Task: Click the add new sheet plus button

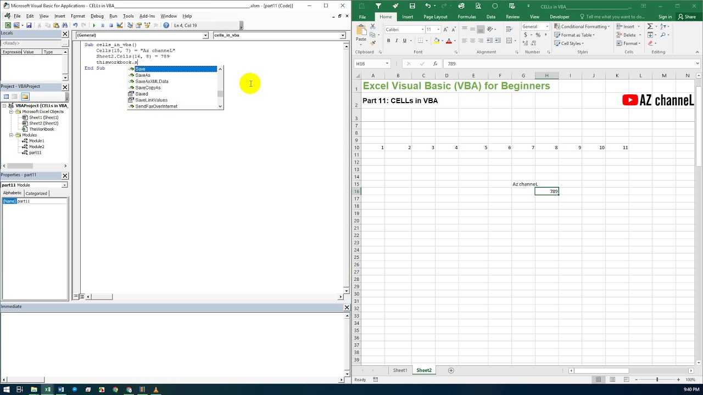Action: [x=451, y=370]
